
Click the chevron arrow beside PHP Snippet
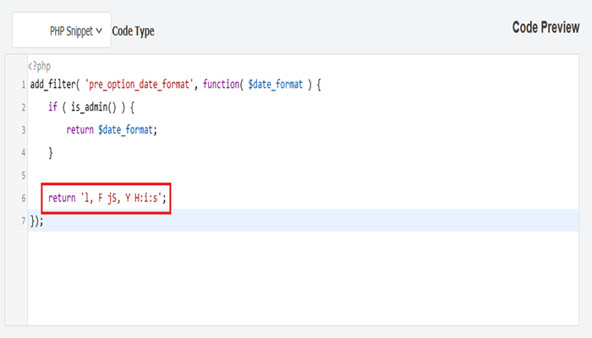click(100, 30)
